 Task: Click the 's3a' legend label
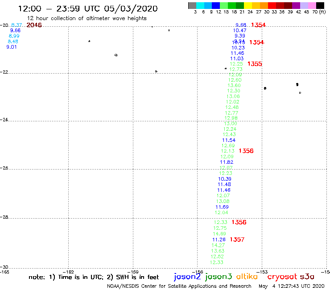pos(307,277)
